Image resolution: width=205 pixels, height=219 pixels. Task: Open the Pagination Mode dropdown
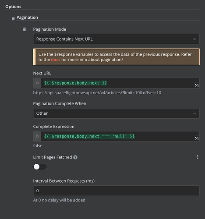pos(116,39)
